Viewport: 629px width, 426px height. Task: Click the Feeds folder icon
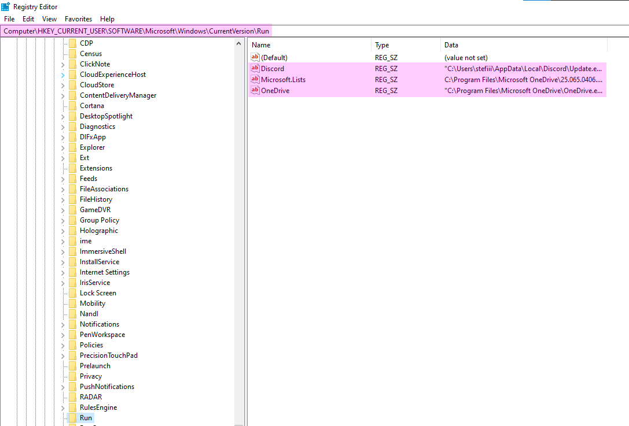[x=72, y=179]
